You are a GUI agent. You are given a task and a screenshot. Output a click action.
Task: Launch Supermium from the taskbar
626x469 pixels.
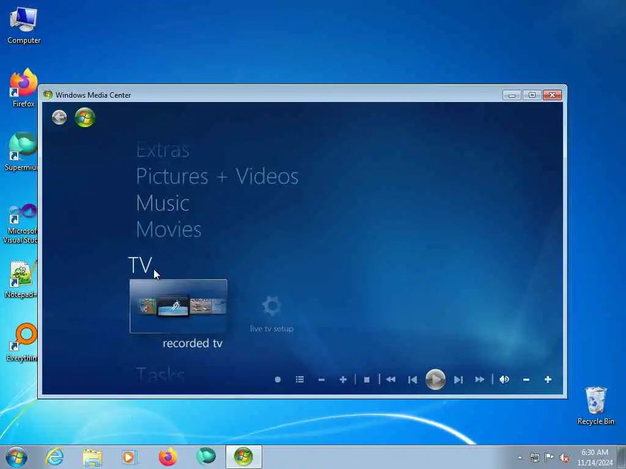206,457
